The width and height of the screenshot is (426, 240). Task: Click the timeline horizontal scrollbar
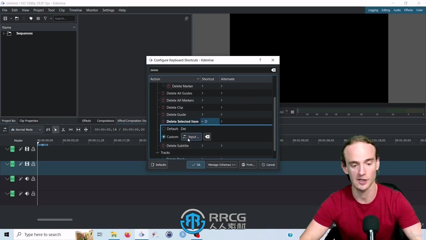coord(55,220)
